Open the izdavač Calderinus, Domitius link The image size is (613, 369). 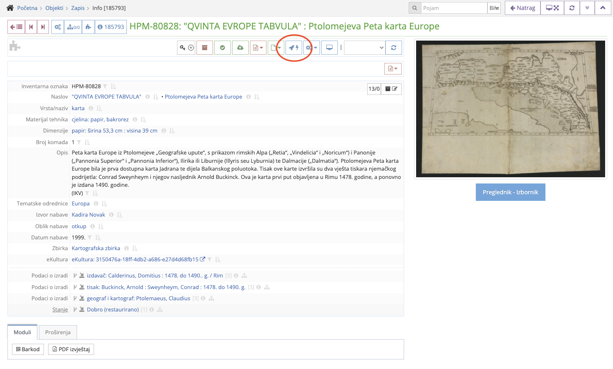click(x=155, y=275)
